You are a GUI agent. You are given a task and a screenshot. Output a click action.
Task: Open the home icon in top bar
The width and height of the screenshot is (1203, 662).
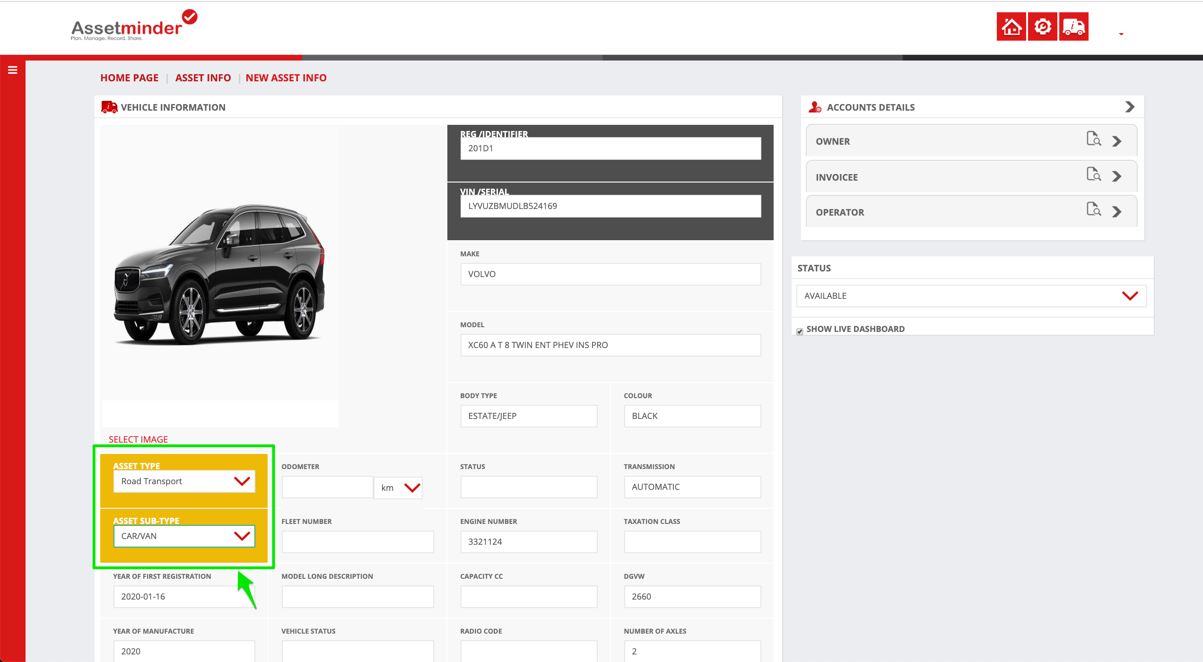[x=1011, y=26]
